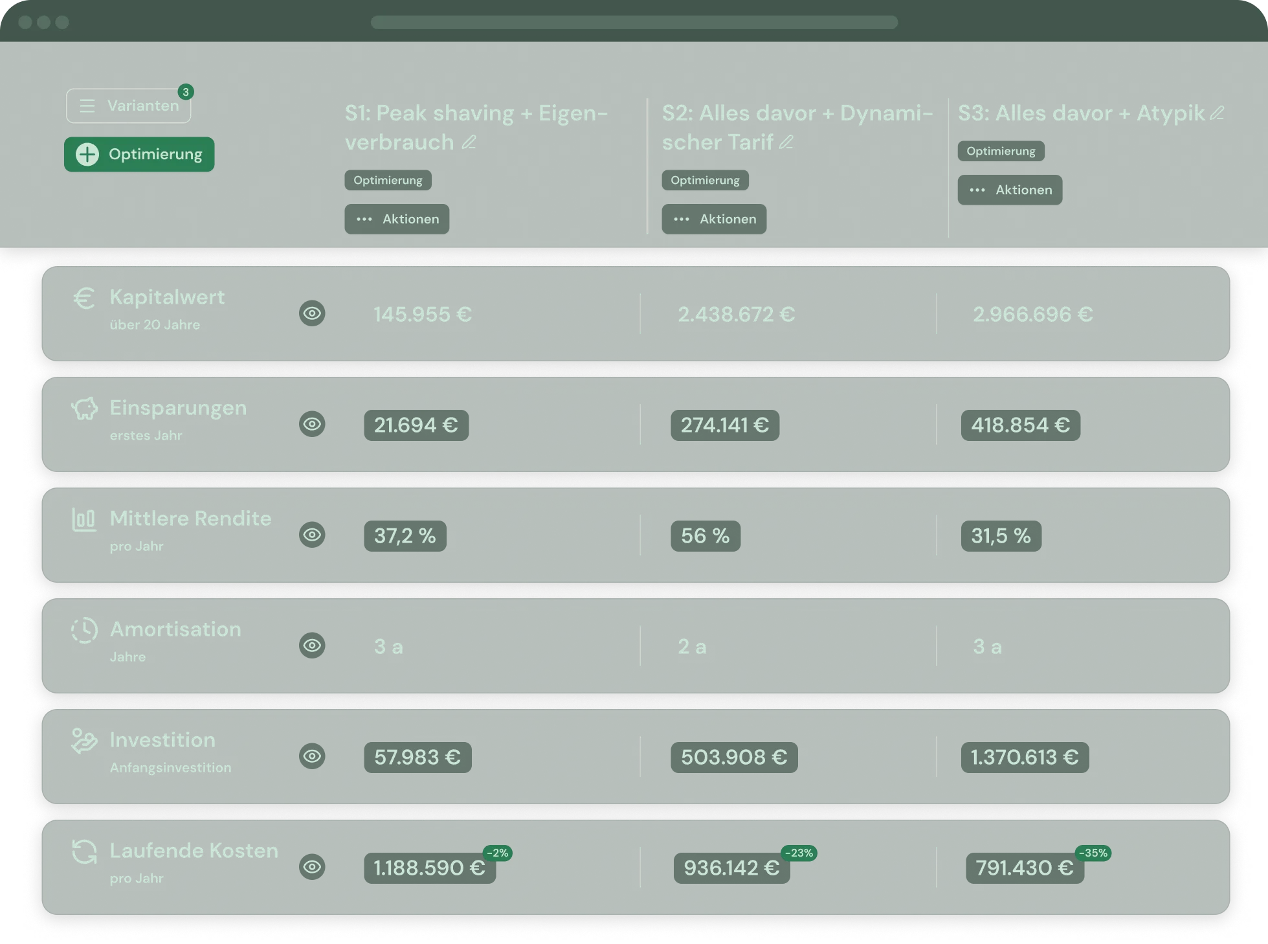Toggle Mittlere Rendite visibility eye
This screenshot has height=944, width=1268.
click(312, 535)
